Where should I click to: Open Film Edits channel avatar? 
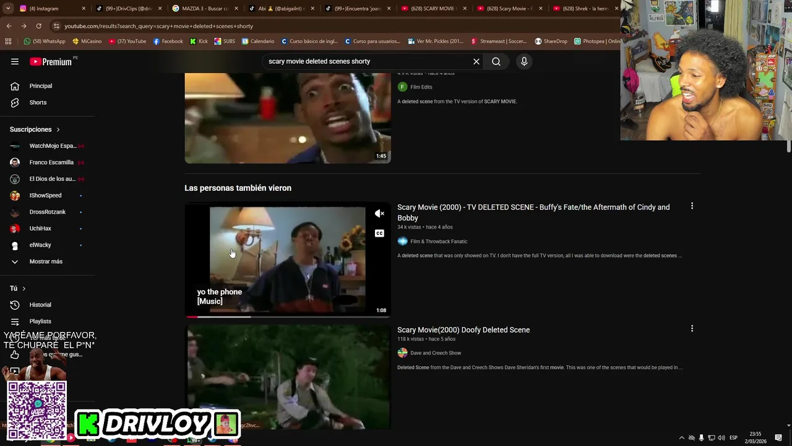click(402, 87)
